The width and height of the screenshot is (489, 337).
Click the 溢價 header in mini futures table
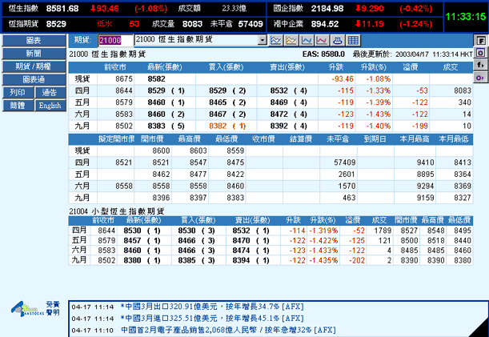tap(353, 220)
